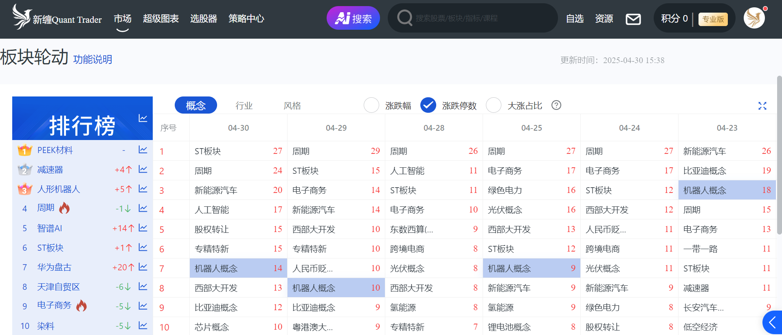Show trend chart for 天津自贸区

(143, 287)
